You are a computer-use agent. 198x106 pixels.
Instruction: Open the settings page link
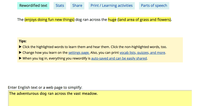click(79, 53)
